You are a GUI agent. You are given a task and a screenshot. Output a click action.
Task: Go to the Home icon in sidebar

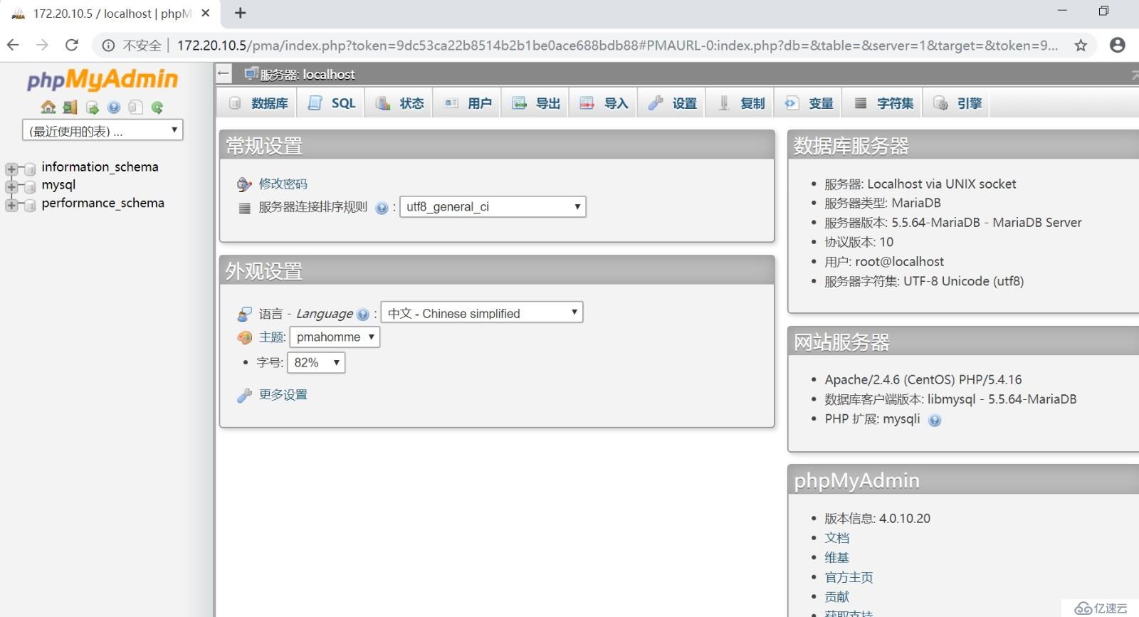[x=48, y=107]
